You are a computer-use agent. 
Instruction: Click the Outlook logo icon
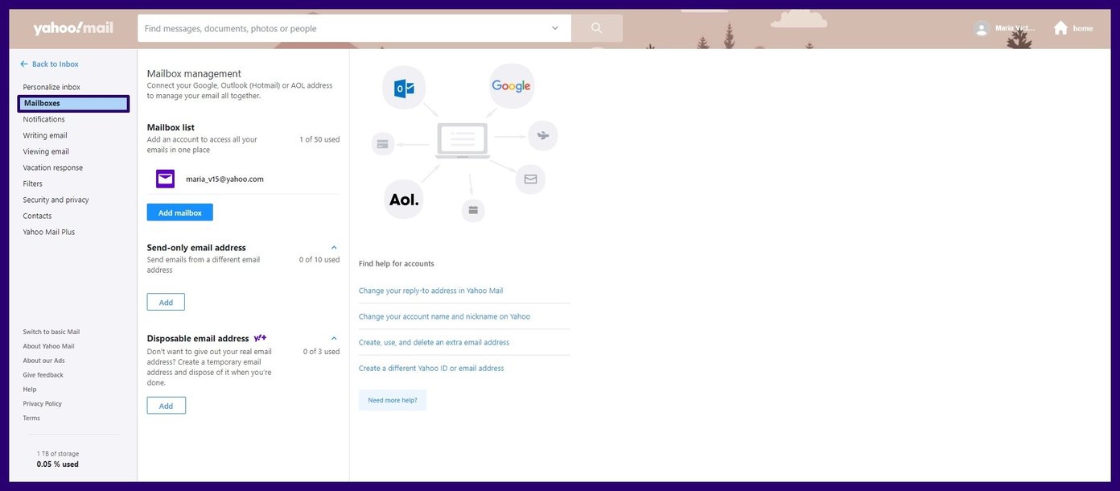click(404, 88)
